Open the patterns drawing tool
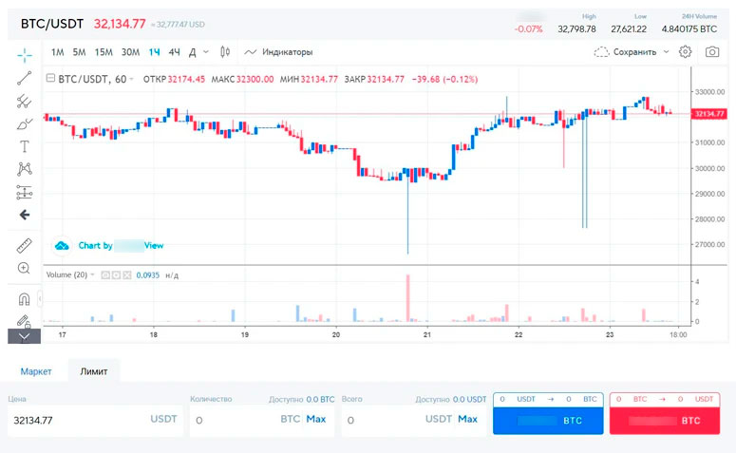The height and width of the screenshot is (453, 736). click(25, 169)
